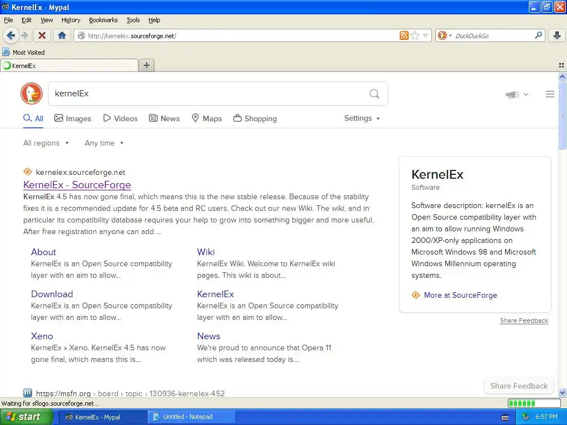Open the Home page button
This screenshot has height=425, width=567.
[x=62, y=35]
